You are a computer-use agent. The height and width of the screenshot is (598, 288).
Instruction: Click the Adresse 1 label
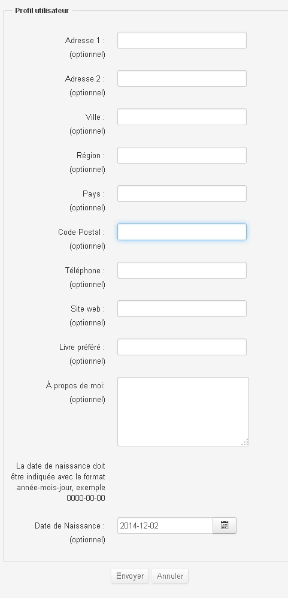click(85, 40)
